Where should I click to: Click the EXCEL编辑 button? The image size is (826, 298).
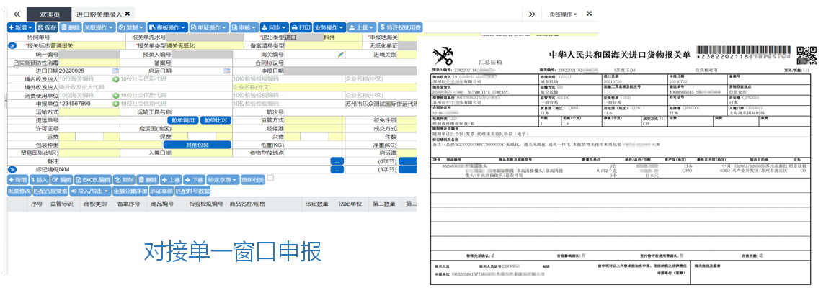coord(93,179)
